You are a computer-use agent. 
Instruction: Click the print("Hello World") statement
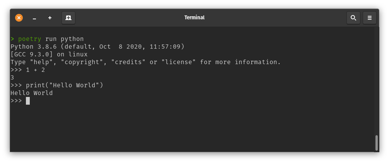[65, 85]
